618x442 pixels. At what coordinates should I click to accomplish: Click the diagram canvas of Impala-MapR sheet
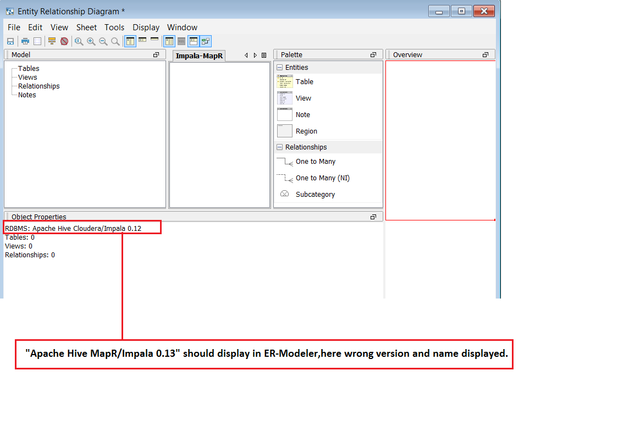[219, 135]
